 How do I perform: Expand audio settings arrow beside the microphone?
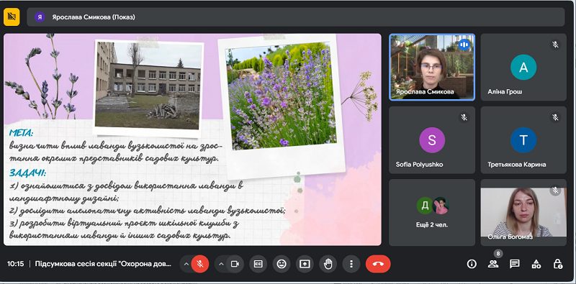(x=186, y=264)
